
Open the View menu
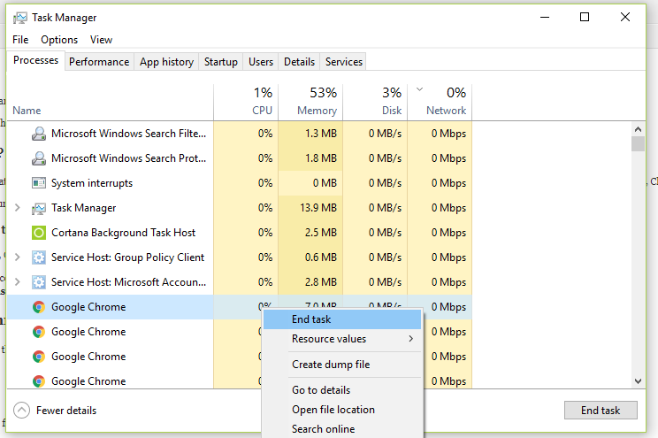pos(101,40)
